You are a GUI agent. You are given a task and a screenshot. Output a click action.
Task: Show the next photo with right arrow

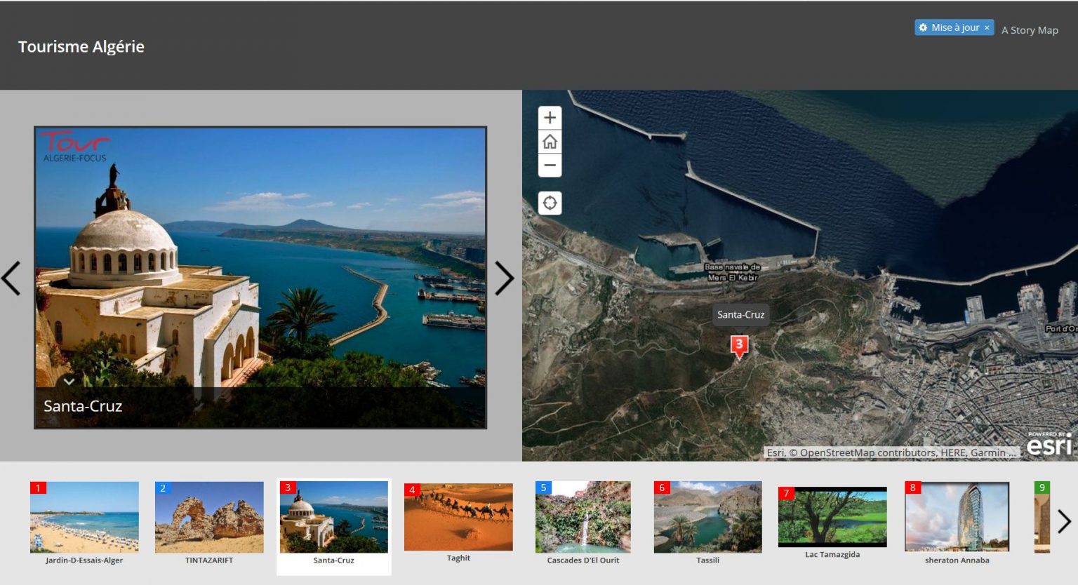[x=504, y=278]
